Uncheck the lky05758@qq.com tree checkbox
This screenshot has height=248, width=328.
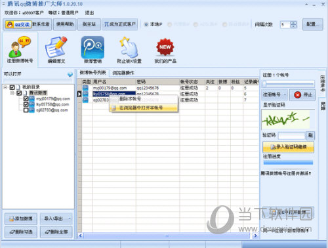[x=26, y=104]
